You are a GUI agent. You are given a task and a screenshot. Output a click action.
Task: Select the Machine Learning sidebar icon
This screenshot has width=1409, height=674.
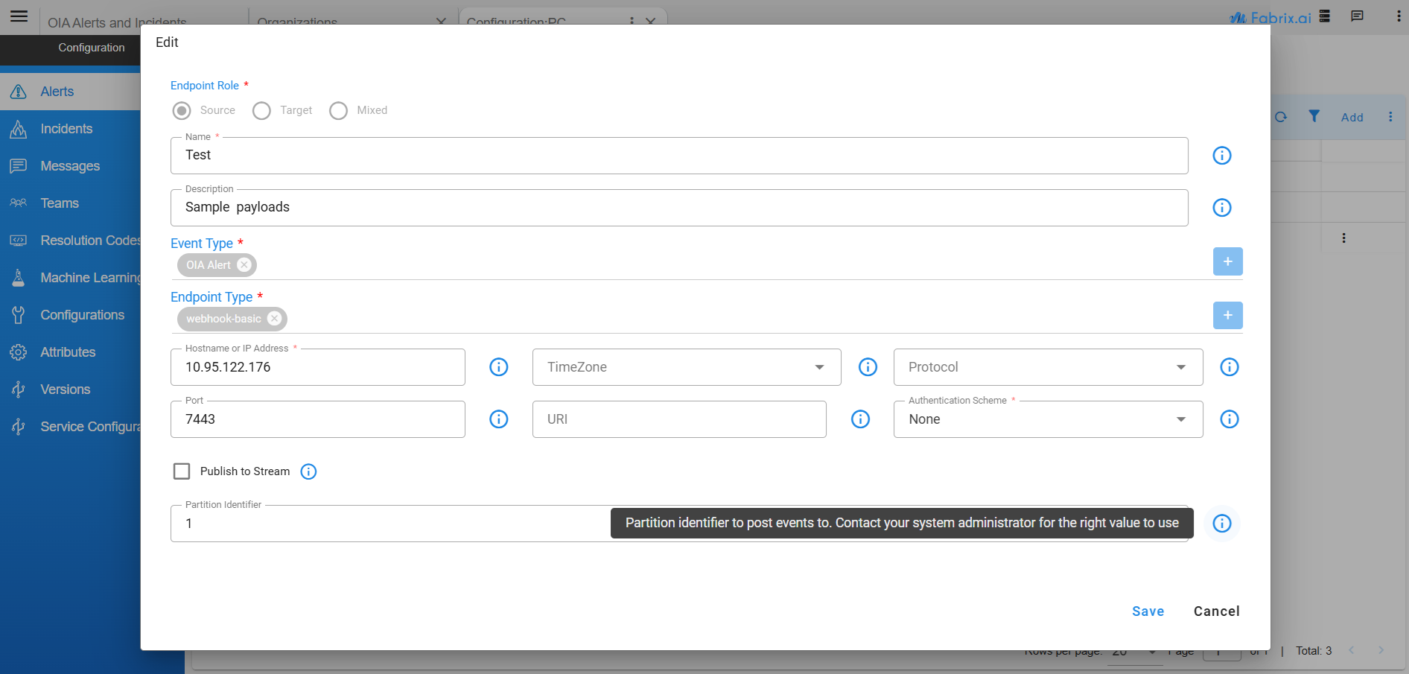(x=19, y=277)
